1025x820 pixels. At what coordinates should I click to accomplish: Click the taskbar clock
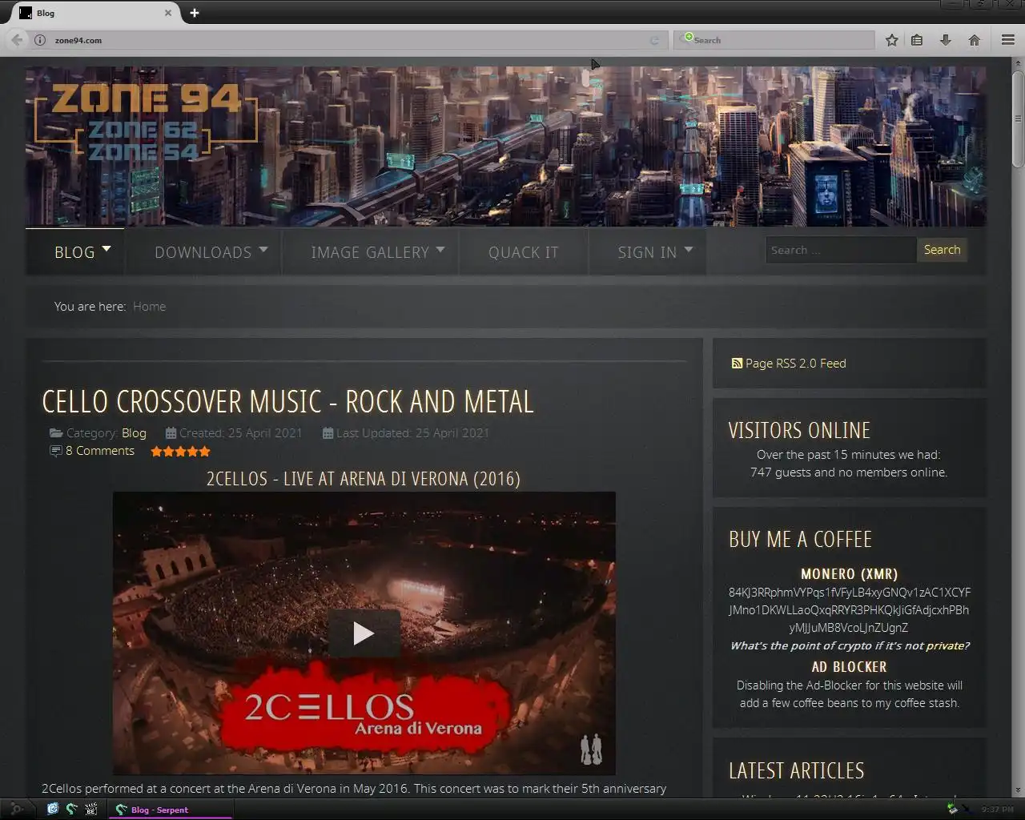point(997,810)
